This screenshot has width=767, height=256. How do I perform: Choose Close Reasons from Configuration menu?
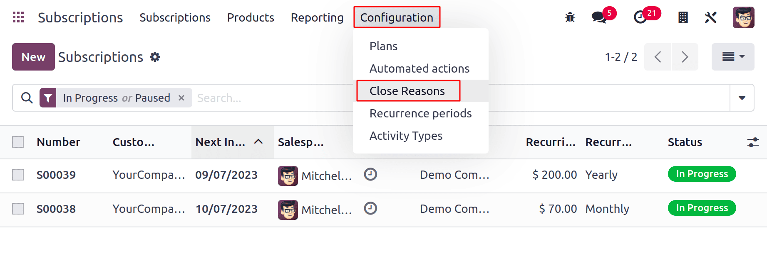coord(407,91)
